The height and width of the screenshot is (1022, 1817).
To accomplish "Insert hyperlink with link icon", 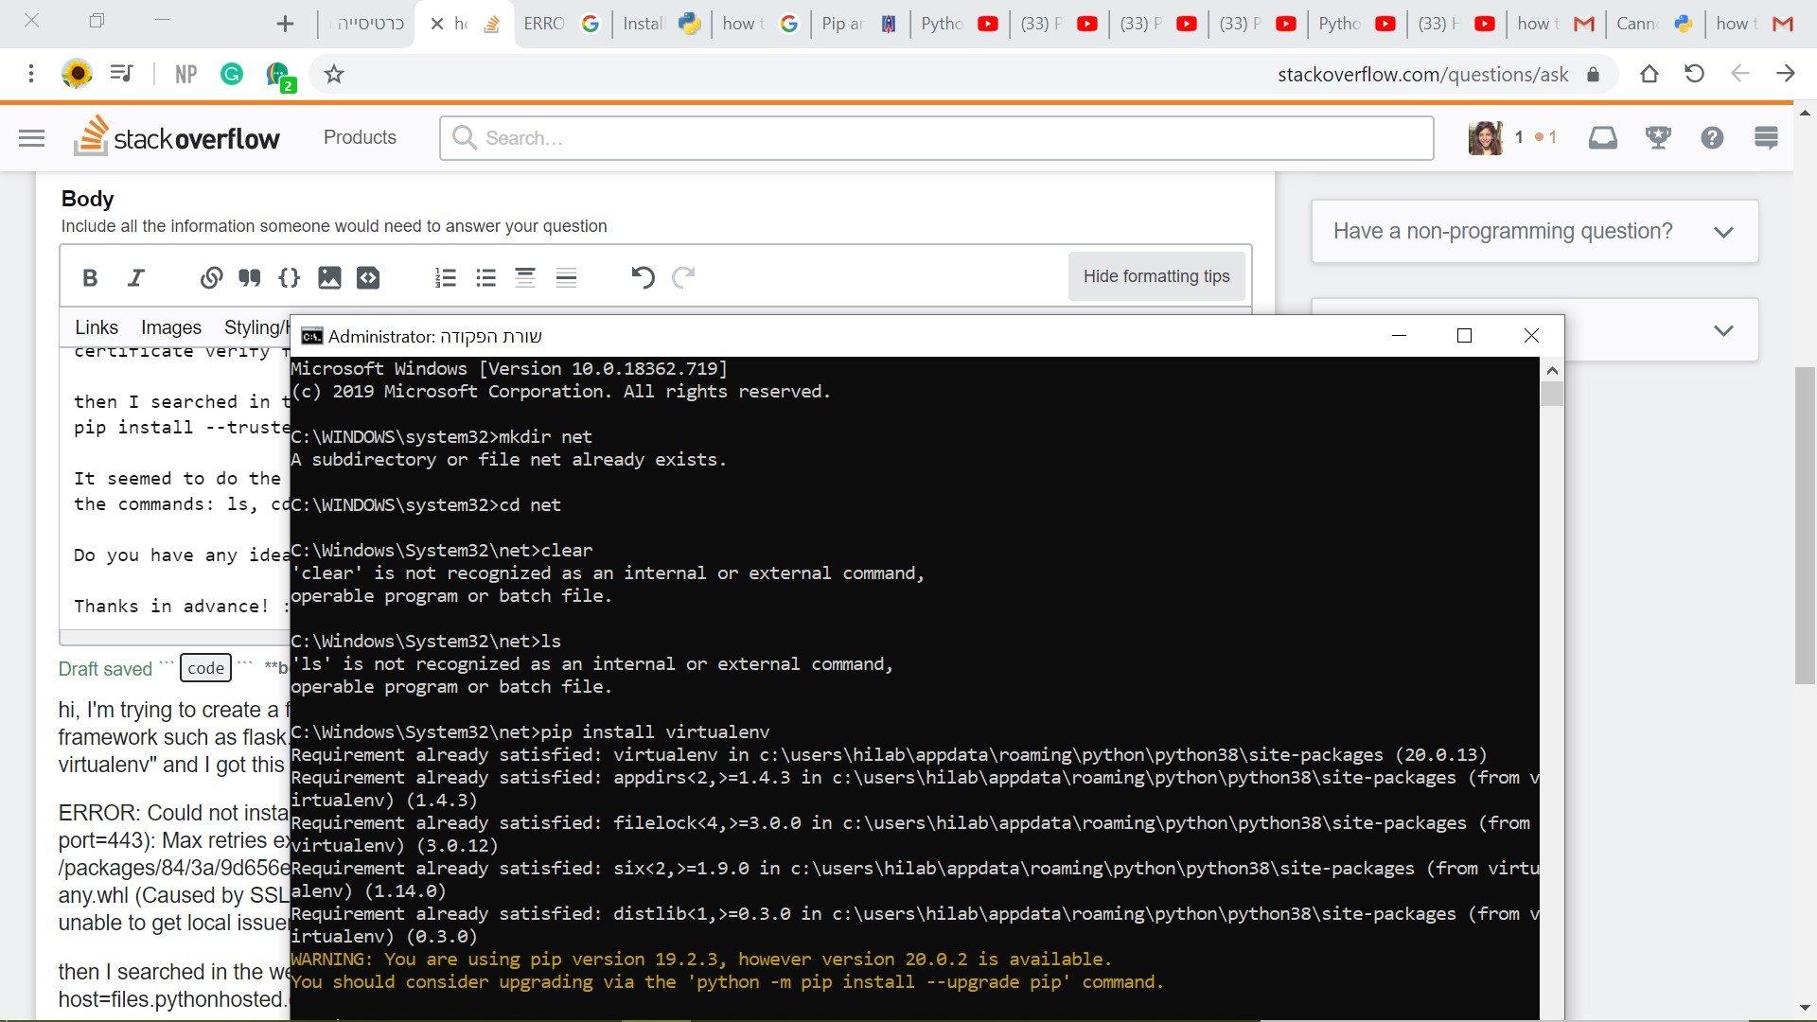I will pyautogui.click(x=211, y=278).
